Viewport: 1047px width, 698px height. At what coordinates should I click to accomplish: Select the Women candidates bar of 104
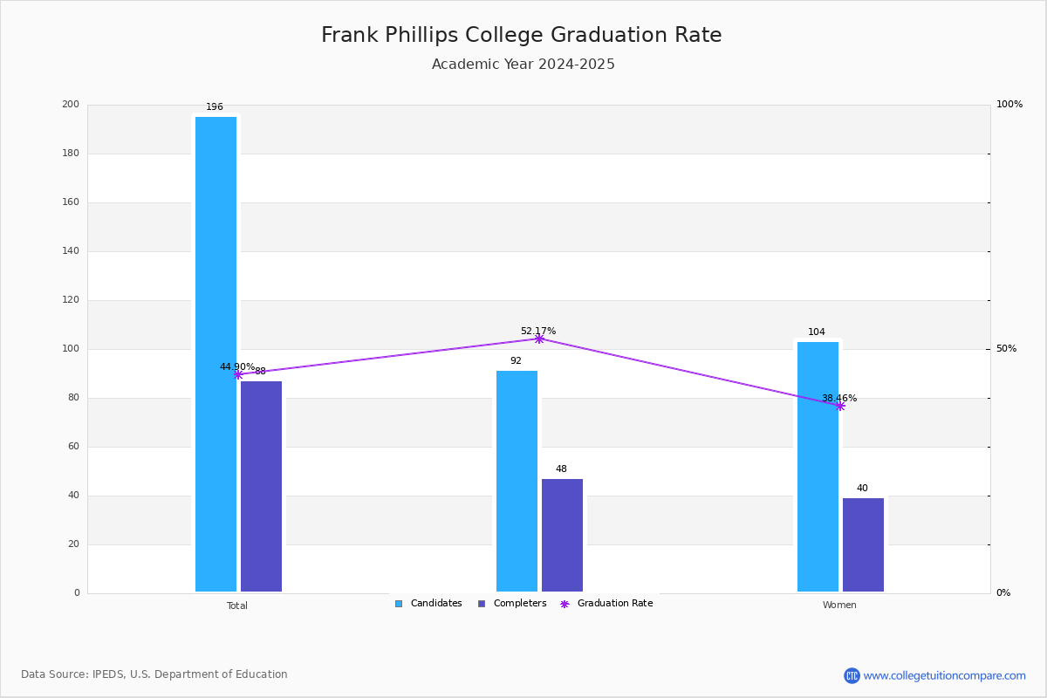(x=818, y=467)
